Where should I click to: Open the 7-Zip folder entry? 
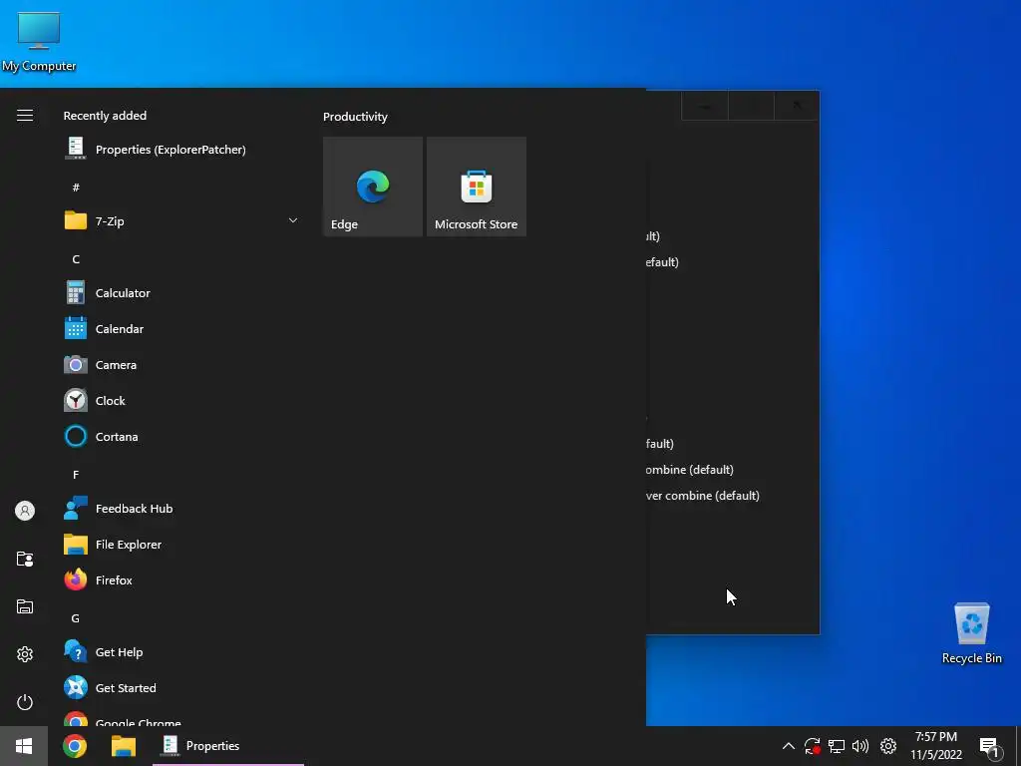tap(181, 220)
